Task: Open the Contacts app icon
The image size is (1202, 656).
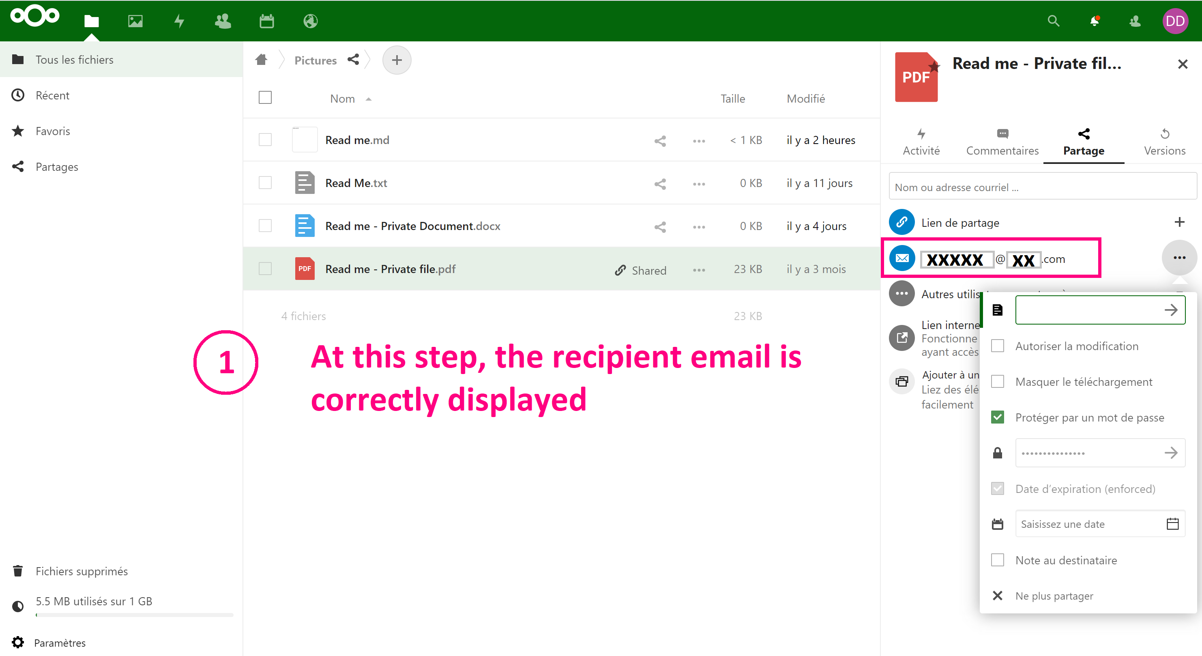Action: 222,21
